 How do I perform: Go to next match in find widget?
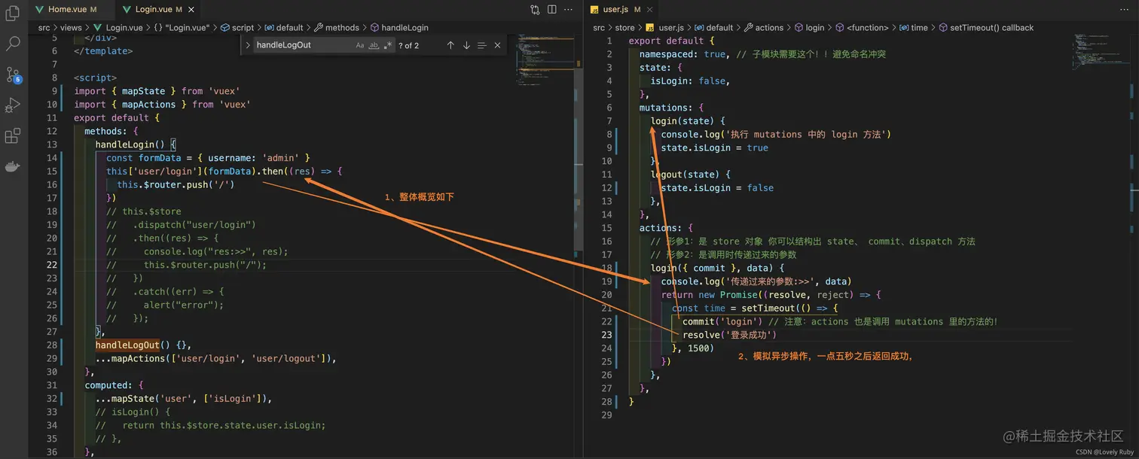[x=466, y=45]
